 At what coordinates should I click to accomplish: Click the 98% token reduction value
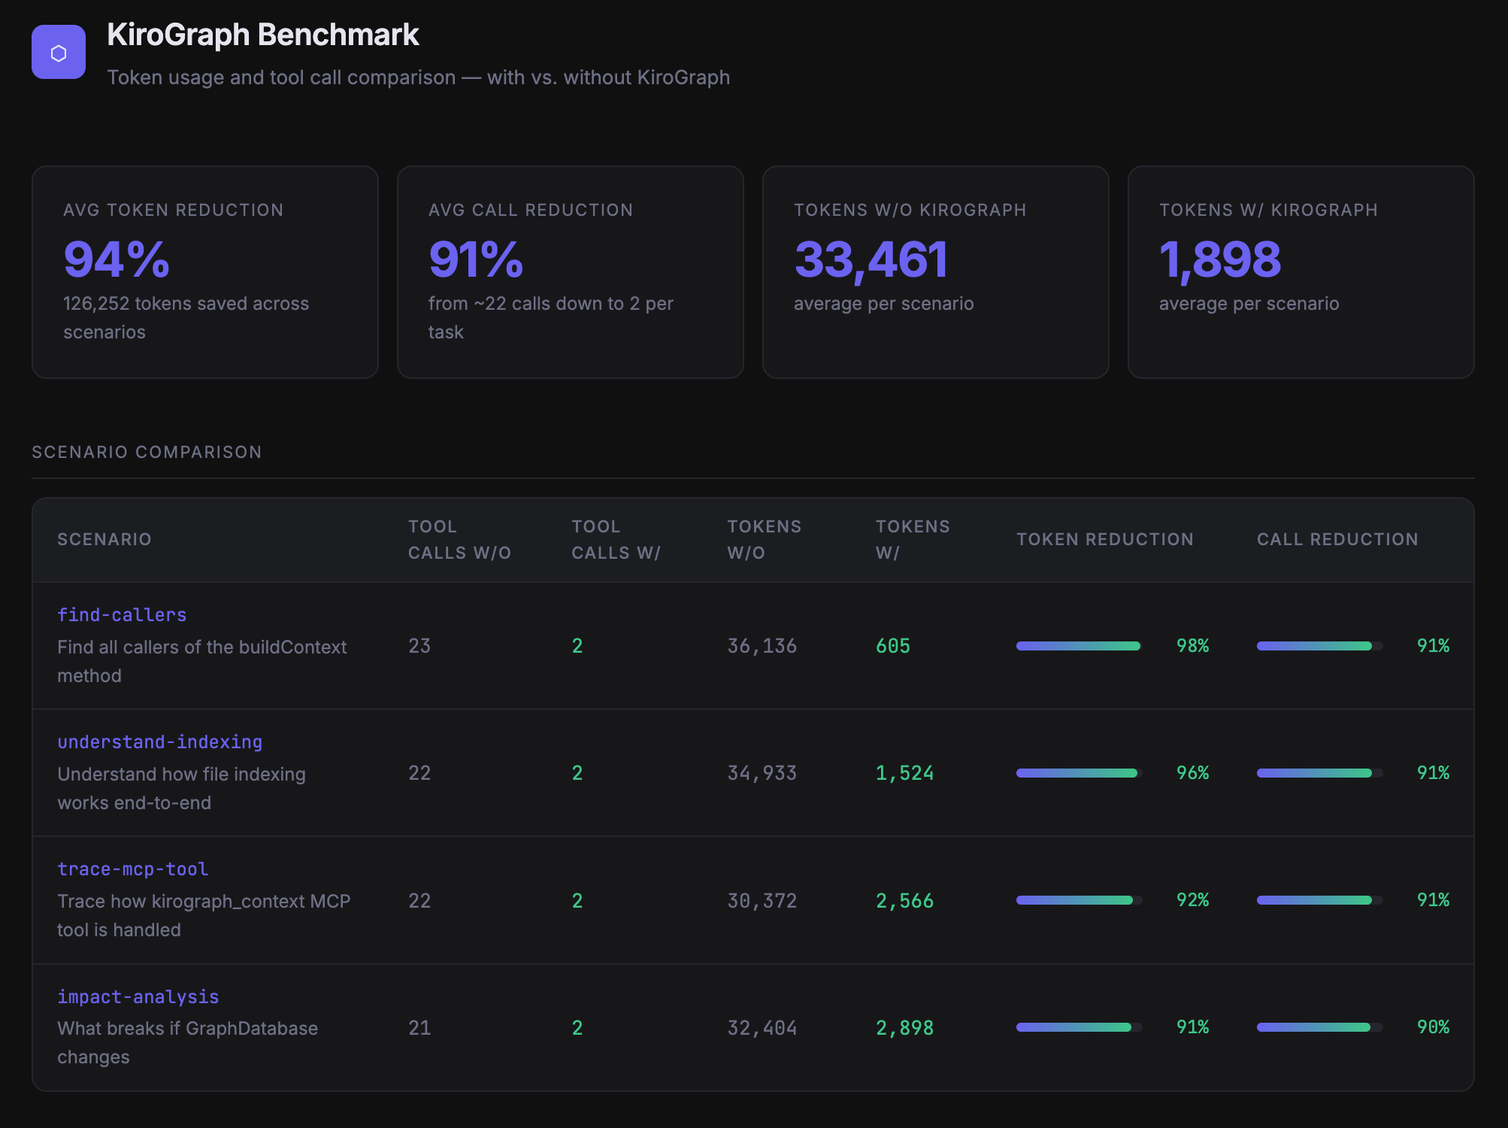coord(1193,646)
